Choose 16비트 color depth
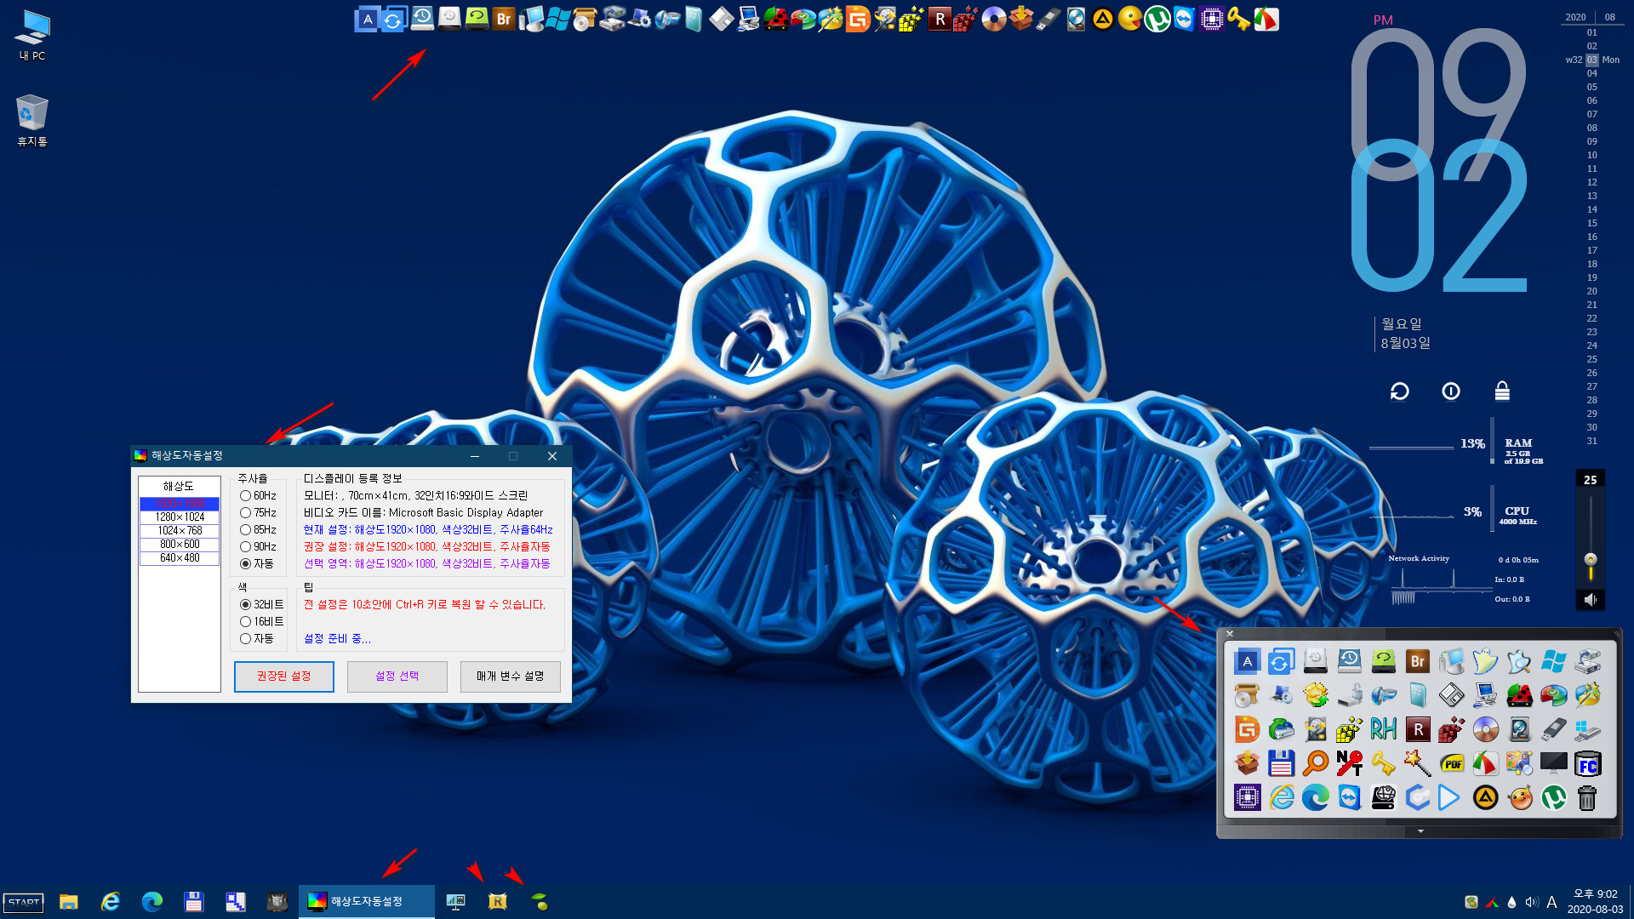Screen dimensions: 1634x919 click(x=261, y=621)
